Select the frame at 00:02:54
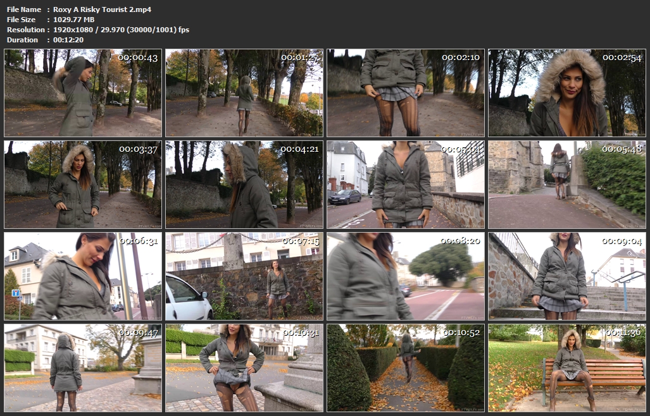Screen dimensions: 650x416 coord(567,93)
